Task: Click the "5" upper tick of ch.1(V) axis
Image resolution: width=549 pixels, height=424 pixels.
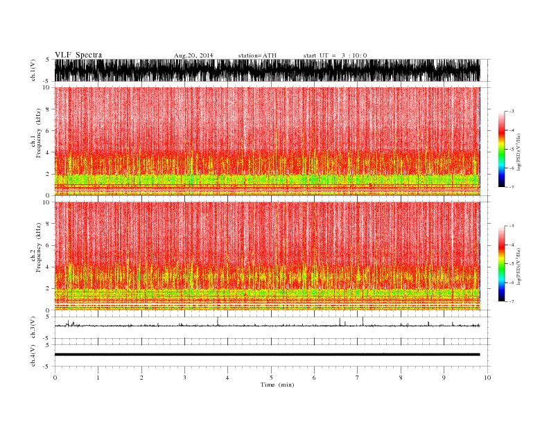Action: click(48, 60)
